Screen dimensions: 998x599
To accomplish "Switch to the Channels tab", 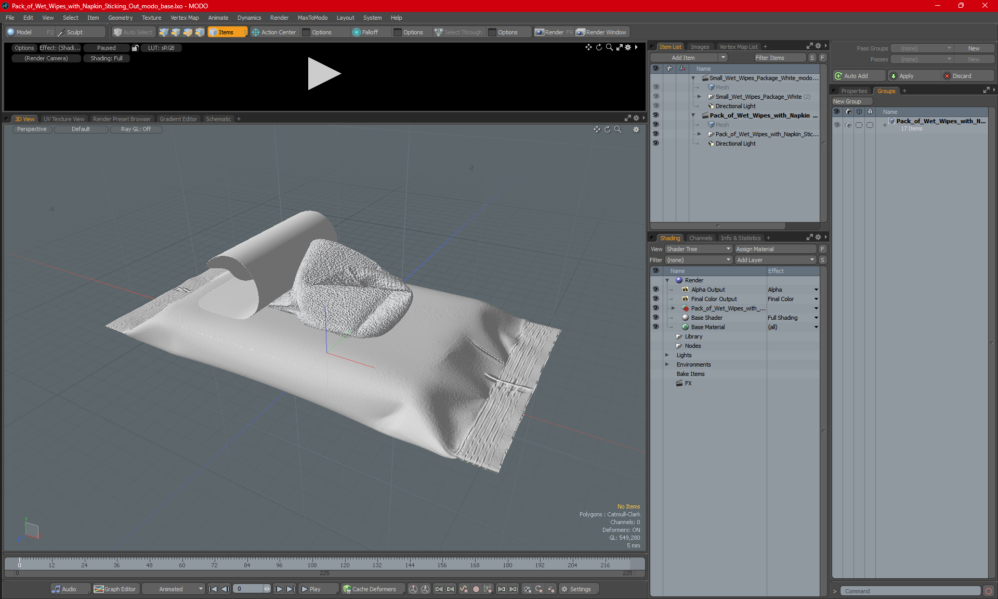I will tap(700, 238).
